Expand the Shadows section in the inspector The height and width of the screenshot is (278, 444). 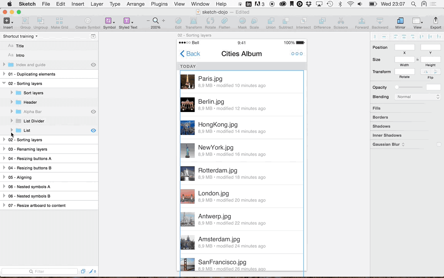381,126
